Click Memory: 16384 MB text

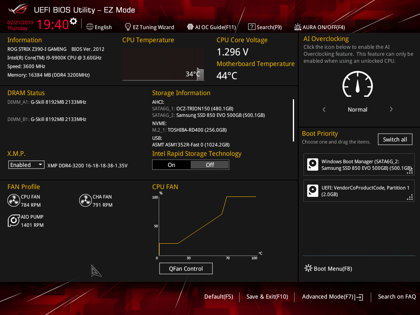point(48,75)
